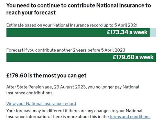Image resolution: width=163 pixels, height=124 pixels.
Task: Click the '£179.60 is the most you can get' heading
Action: 46,75
